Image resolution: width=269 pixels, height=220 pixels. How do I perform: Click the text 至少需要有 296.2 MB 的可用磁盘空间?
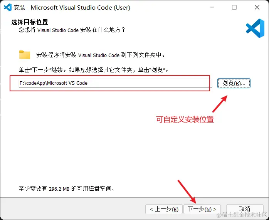(67, 189)
